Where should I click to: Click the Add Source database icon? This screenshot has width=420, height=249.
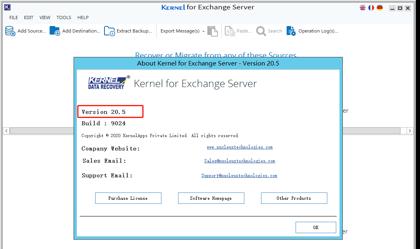tap(10, 31)
